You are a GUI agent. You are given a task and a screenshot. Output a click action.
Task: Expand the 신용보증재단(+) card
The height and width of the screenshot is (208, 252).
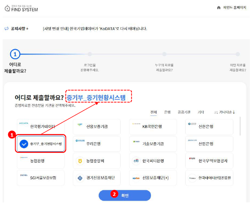click(x=153, y=178)
